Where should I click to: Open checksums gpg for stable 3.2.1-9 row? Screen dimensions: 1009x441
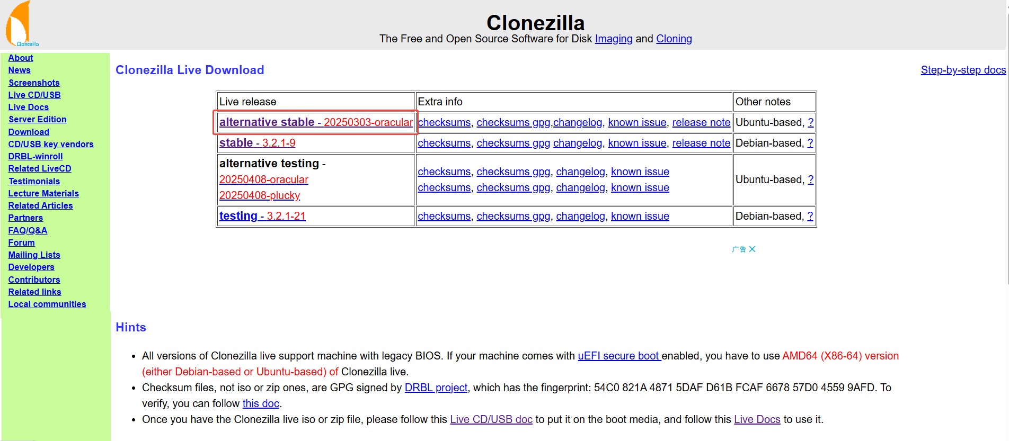514,143
